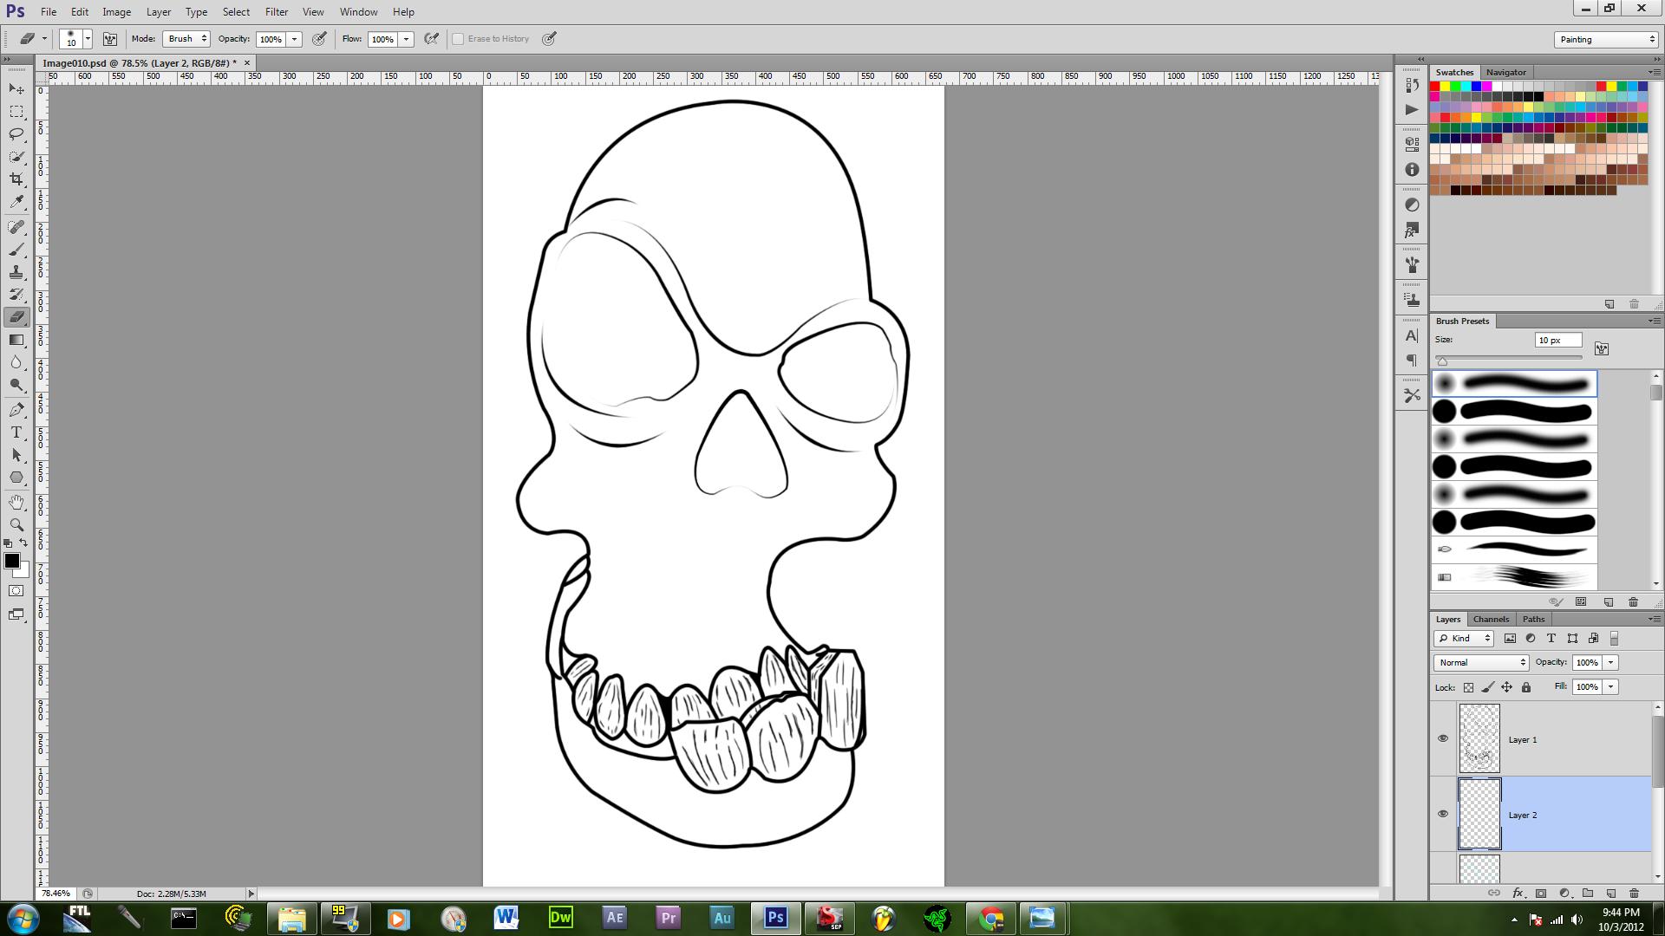Open the Flow slider dropdown
Image resolution: width=1665 pixels, height=936 pixels.
(x=406, y=39)
